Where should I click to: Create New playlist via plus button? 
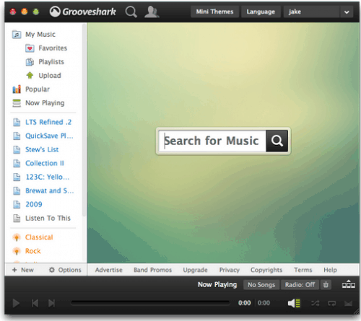[23, 270]
